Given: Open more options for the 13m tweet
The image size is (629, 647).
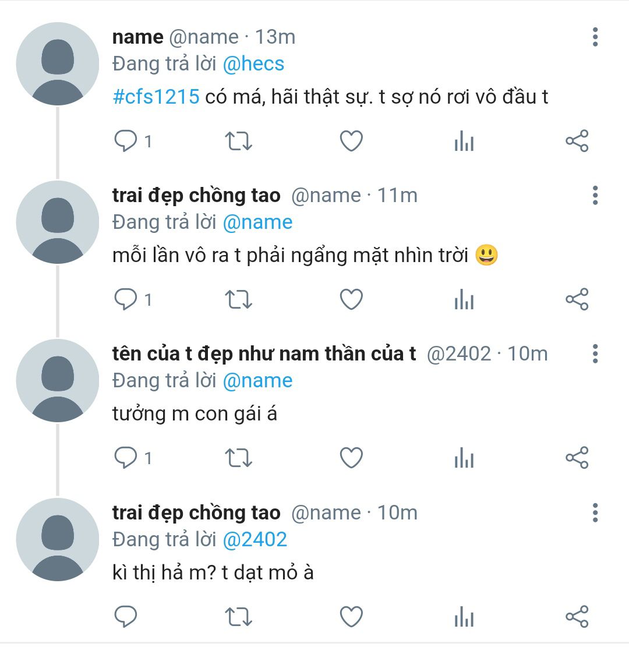Looking at the screenshot, I should point(595,37).
